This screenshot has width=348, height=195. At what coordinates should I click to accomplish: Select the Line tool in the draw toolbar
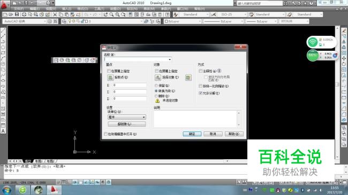point(3,30)
